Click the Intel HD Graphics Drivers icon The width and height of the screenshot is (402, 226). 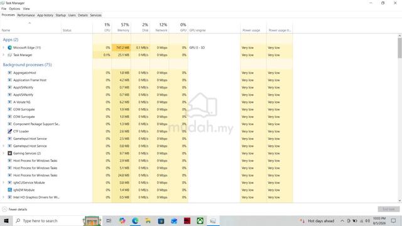[x=10, y=197]
